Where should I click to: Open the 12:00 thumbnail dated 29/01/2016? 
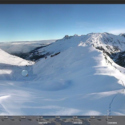coord(47,120)
